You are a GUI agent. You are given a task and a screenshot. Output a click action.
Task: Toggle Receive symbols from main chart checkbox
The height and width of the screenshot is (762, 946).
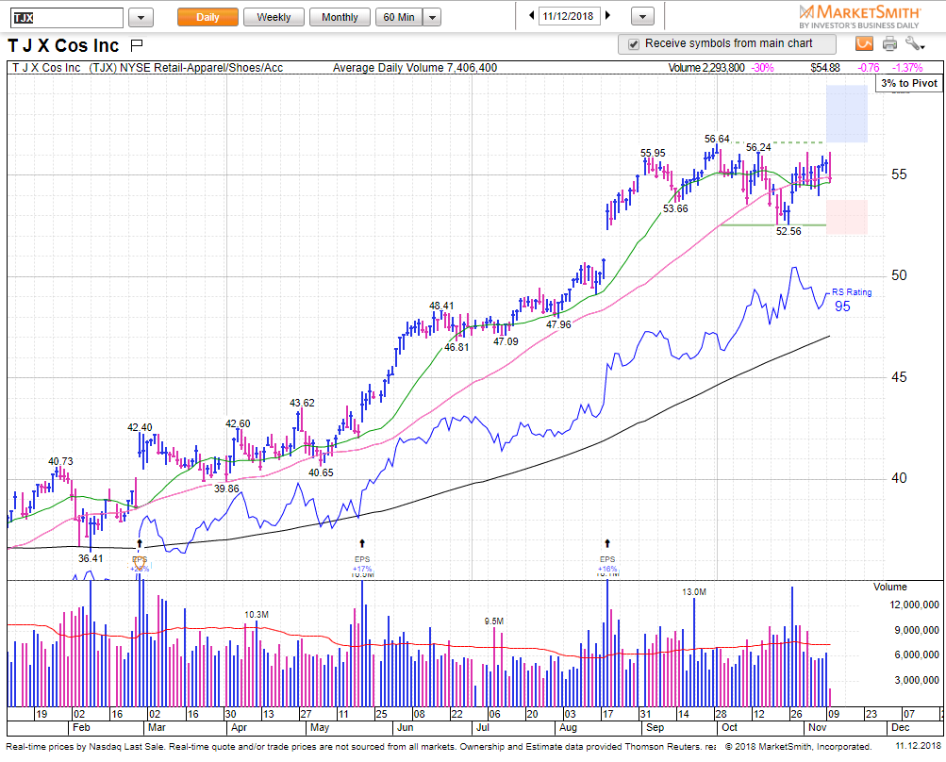click(634, 44)
